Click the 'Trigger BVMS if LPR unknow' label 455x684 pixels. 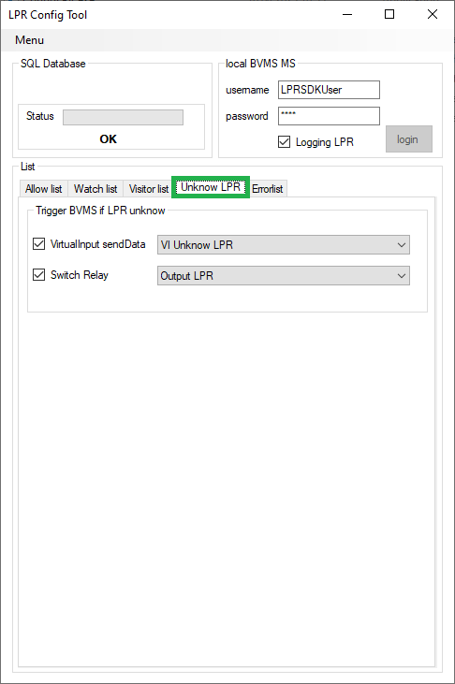tap(100, 211)
